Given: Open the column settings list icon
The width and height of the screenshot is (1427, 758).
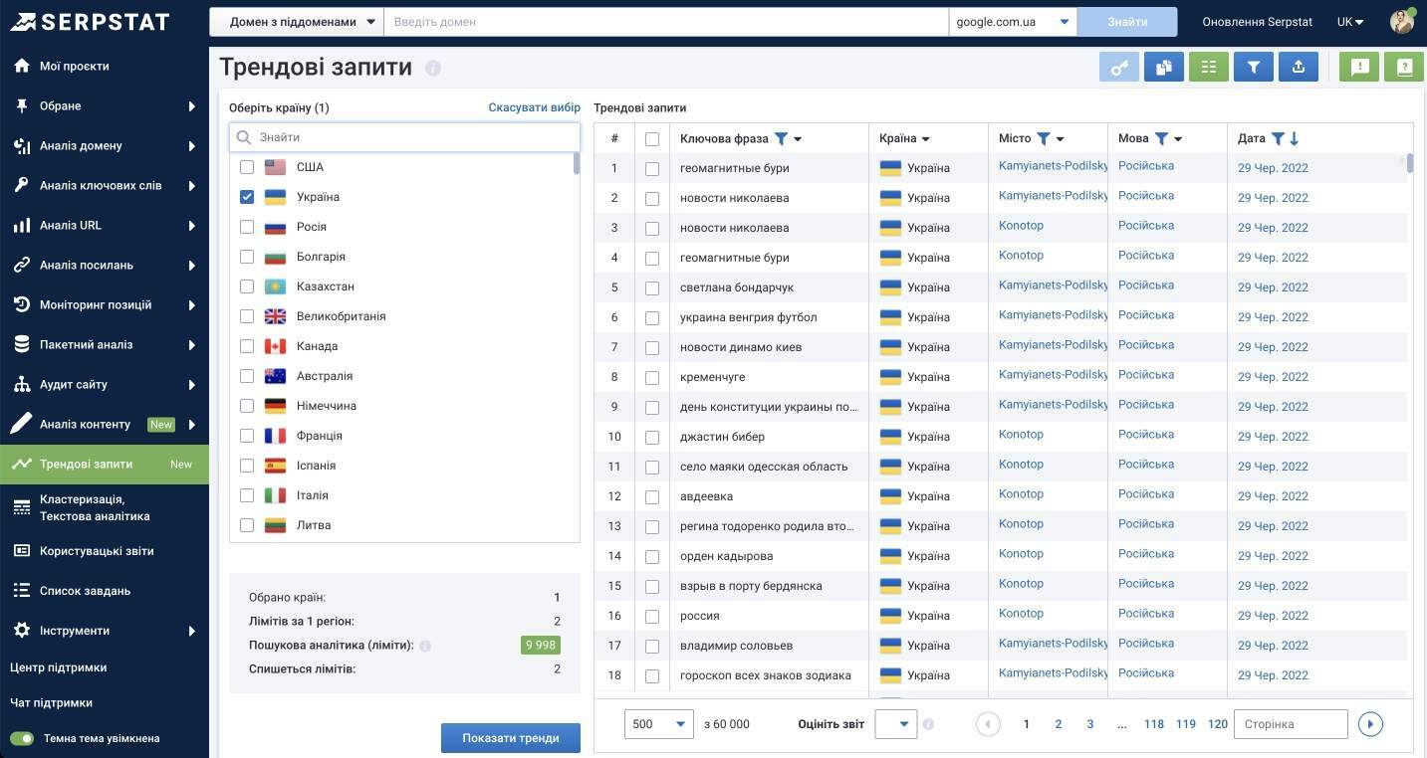Looking at the screenshot, I should pos(1208,67).
